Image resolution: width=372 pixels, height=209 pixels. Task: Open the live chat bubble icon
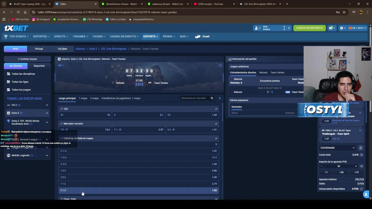366,194
